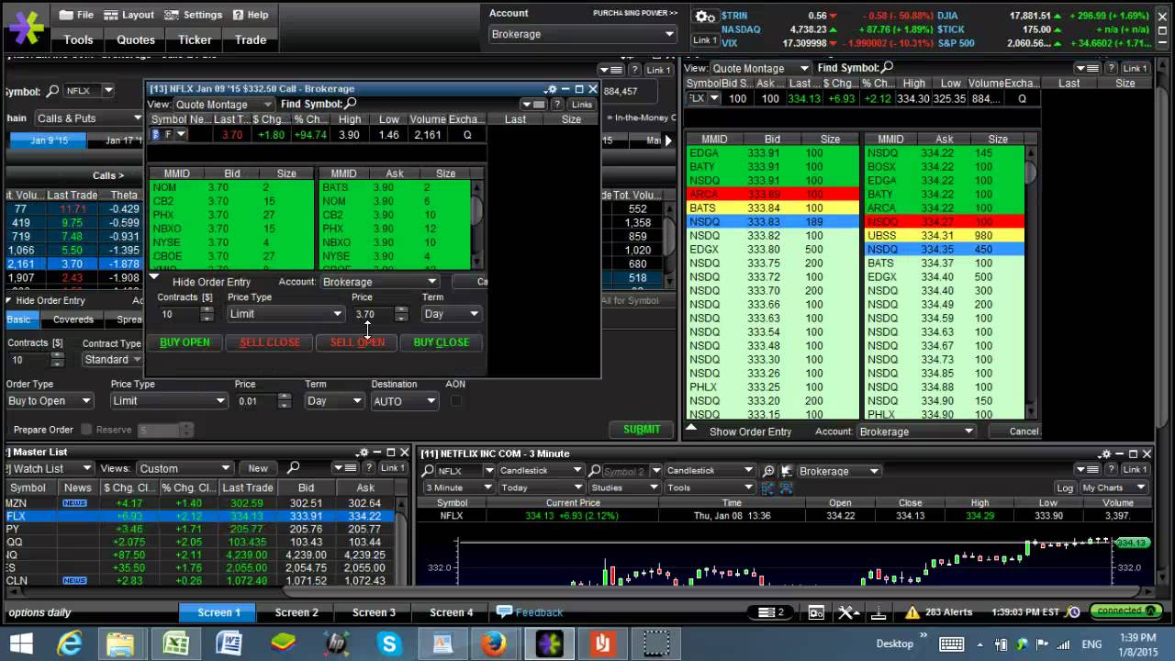Image resolution: width=1175 pixels, height=661 pixels.
Task: Open Skype from Windows taskbar
Action: point(388,644)
